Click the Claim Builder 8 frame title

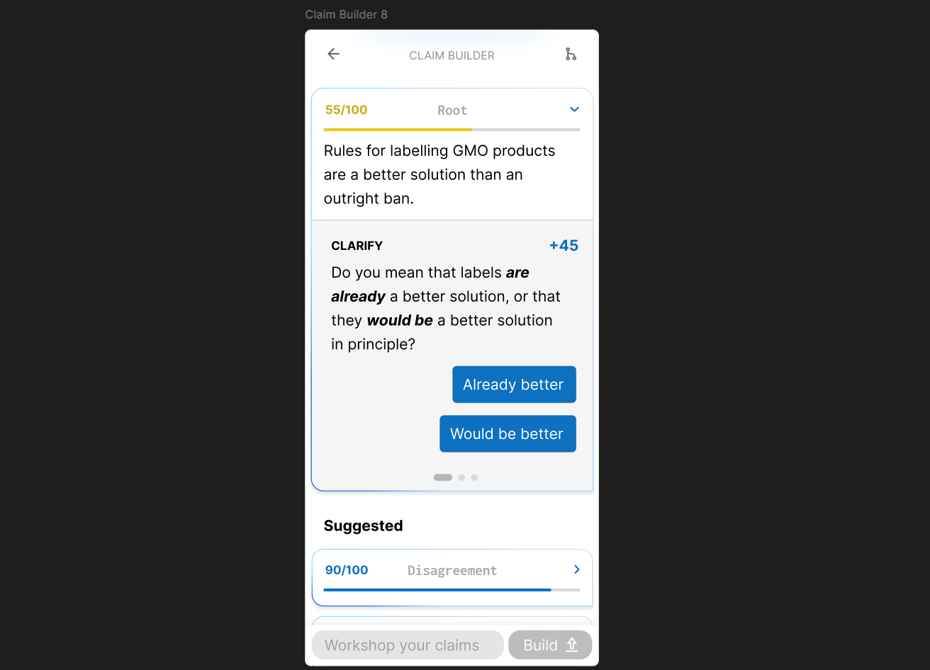coord(346,14)
